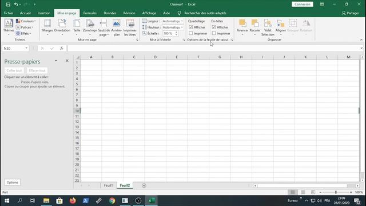Open the Marges options
The image size is (366, 206).
[x=47, y=27]
